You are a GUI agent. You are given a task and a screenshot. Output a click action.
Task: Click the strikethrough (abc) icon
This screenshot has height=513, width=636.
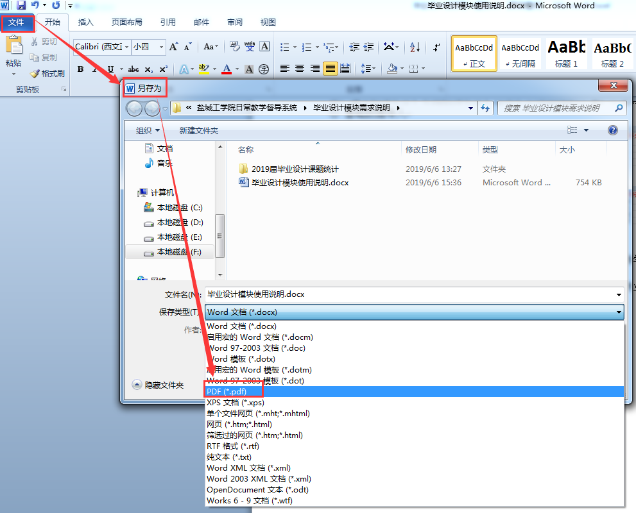pyautogui.click(x=133, y=69)
